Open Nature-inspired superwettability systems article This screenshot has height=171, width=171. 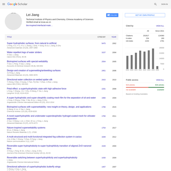pyautogui.click(x=26, y=128)
